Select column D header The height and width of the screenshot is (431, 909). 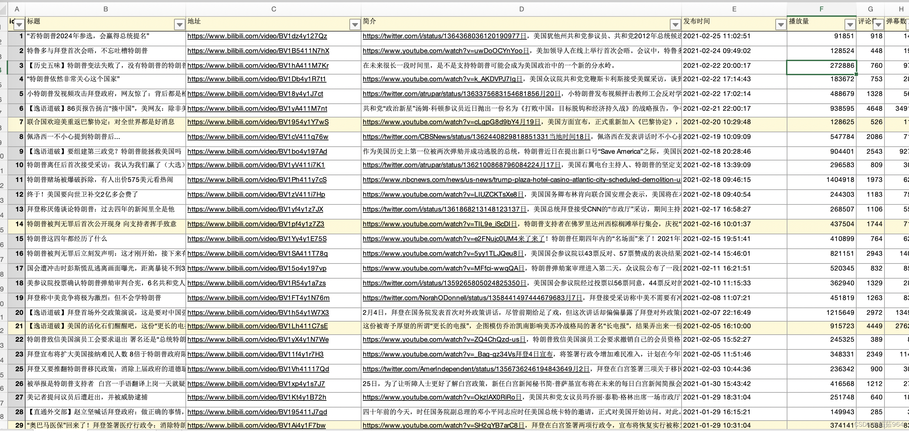pos(521,9)
